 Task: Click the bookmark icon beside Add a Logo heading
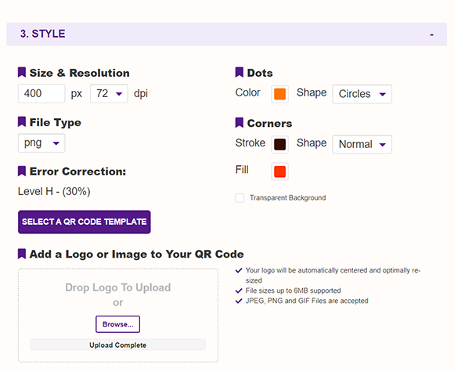(22, 254)
